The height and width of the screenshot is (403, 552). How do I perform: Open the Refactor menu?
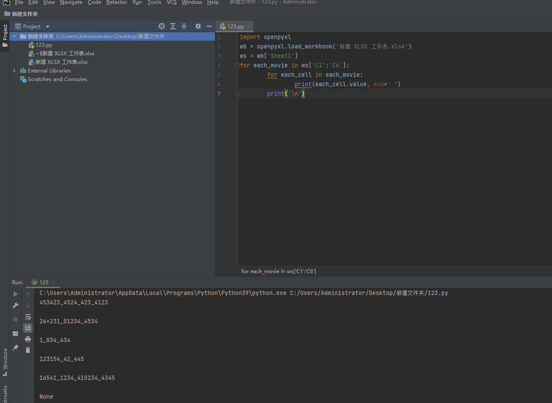[x=117, y=2]
